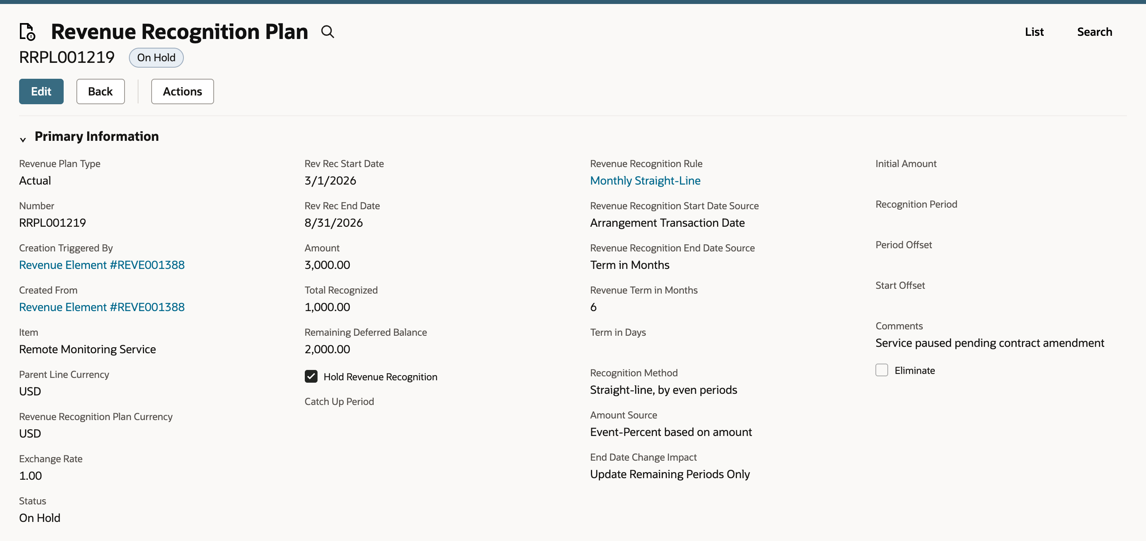1146x541 pixels.
Task: Click the Remote Monitoring Service item text
Action: 88,350
